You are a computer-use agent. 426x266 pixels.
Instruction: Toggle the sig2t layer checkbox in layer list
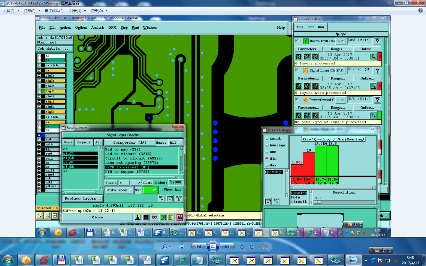tap(39, 81)
